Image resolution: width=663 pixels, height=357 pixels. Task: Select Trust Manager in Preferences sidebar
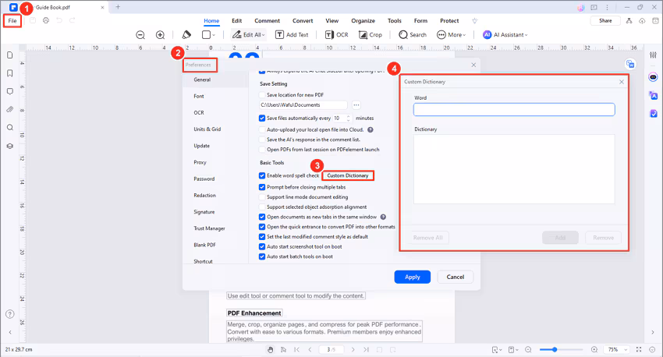pos(209,228)
